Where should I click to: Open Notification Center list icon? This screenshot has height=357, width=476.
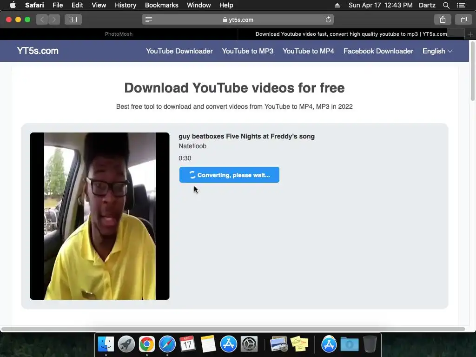[461, 5]
